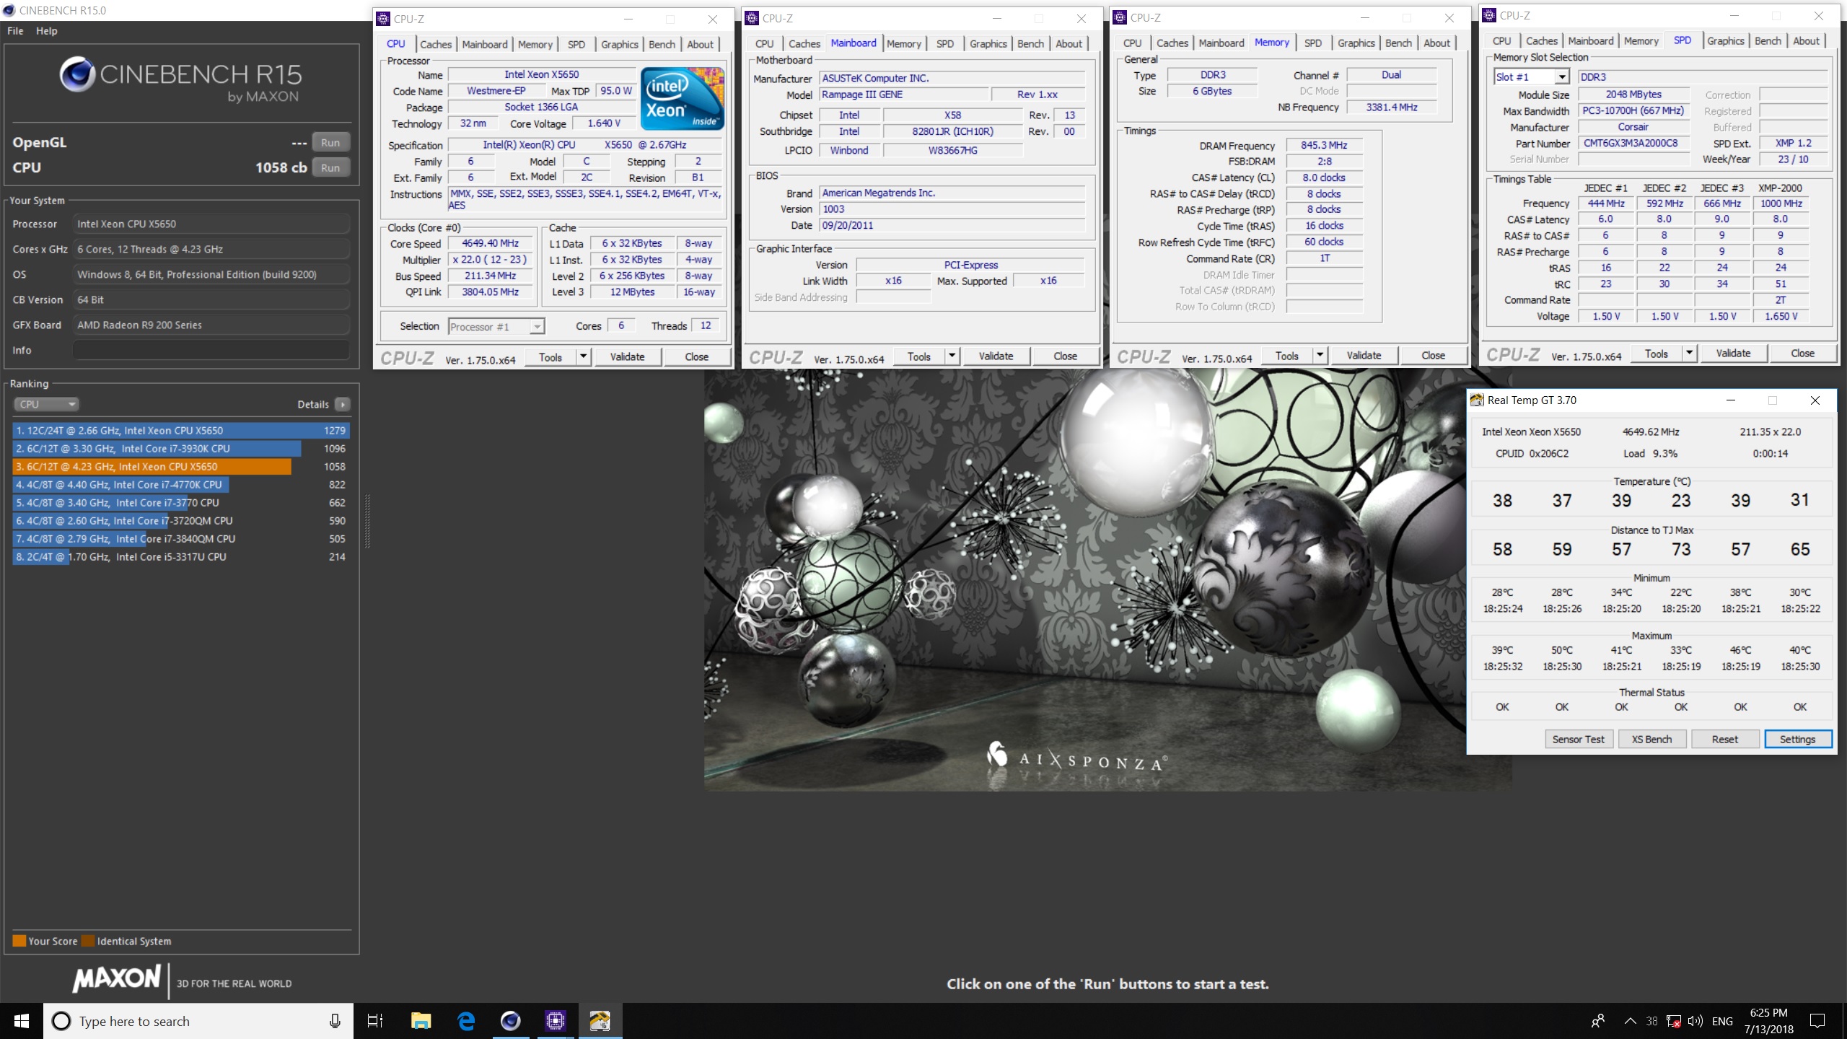Expand Tools dropdown arrow in SPD window

point(1689,353)
